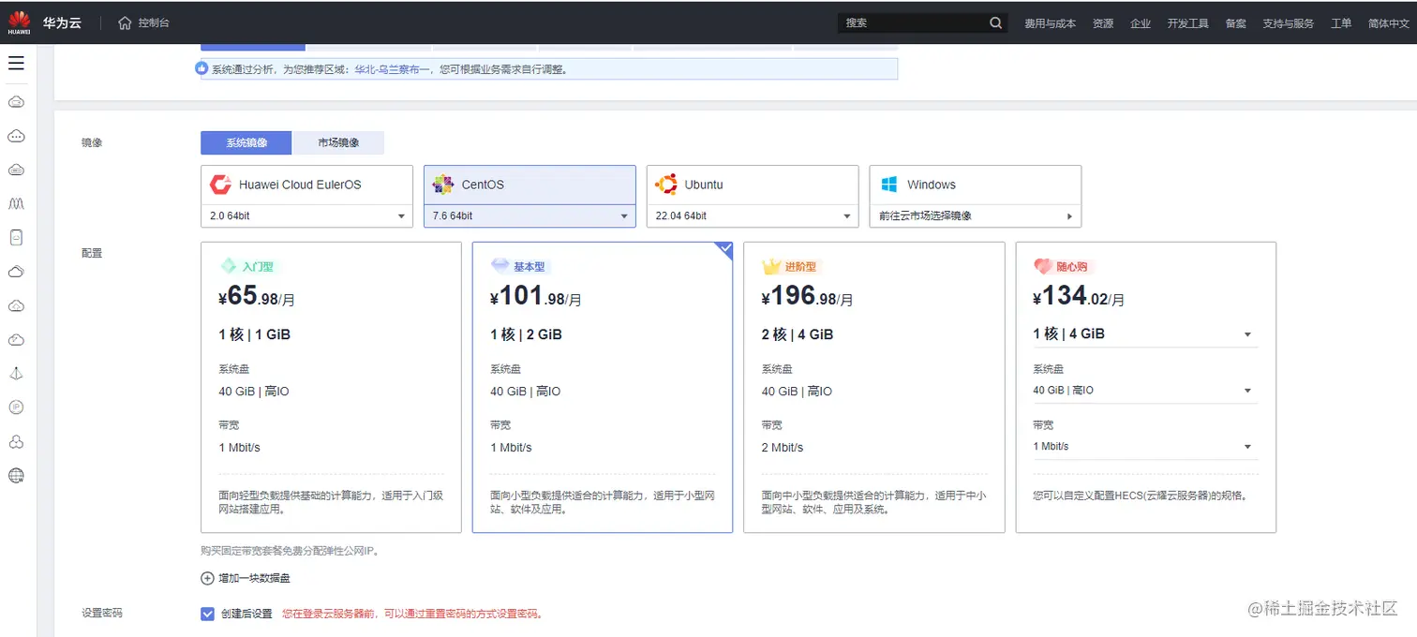Click the sidebar three-circles trefoil icon
The image size is (1417, 637).
point(16,441)
